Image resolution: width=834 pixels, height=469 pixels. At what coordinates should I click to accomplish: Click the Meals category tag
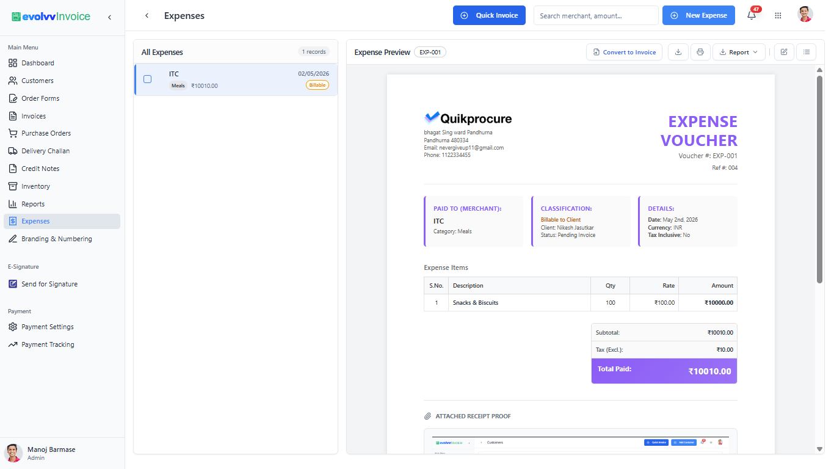tap(178, 86)
